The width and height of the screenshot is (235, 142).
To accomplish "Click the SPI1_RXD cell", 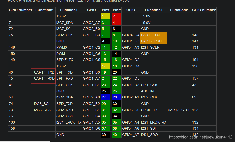I will [69, 78].
